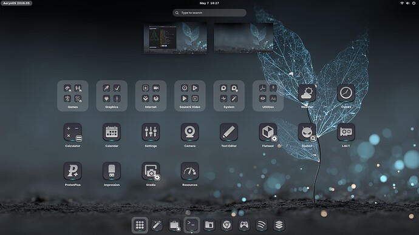Open the Graphics app folder
The image size is (419, 235).
pos(112,96)
